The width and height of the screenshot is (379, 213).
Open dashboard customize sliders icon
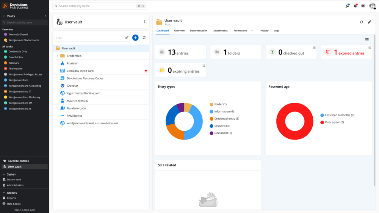click(x=367, y=40)
